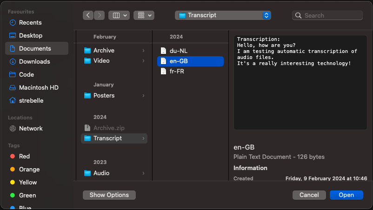Select the Transcript folder row
Screen dimensions: 373x210
(114, 138)
